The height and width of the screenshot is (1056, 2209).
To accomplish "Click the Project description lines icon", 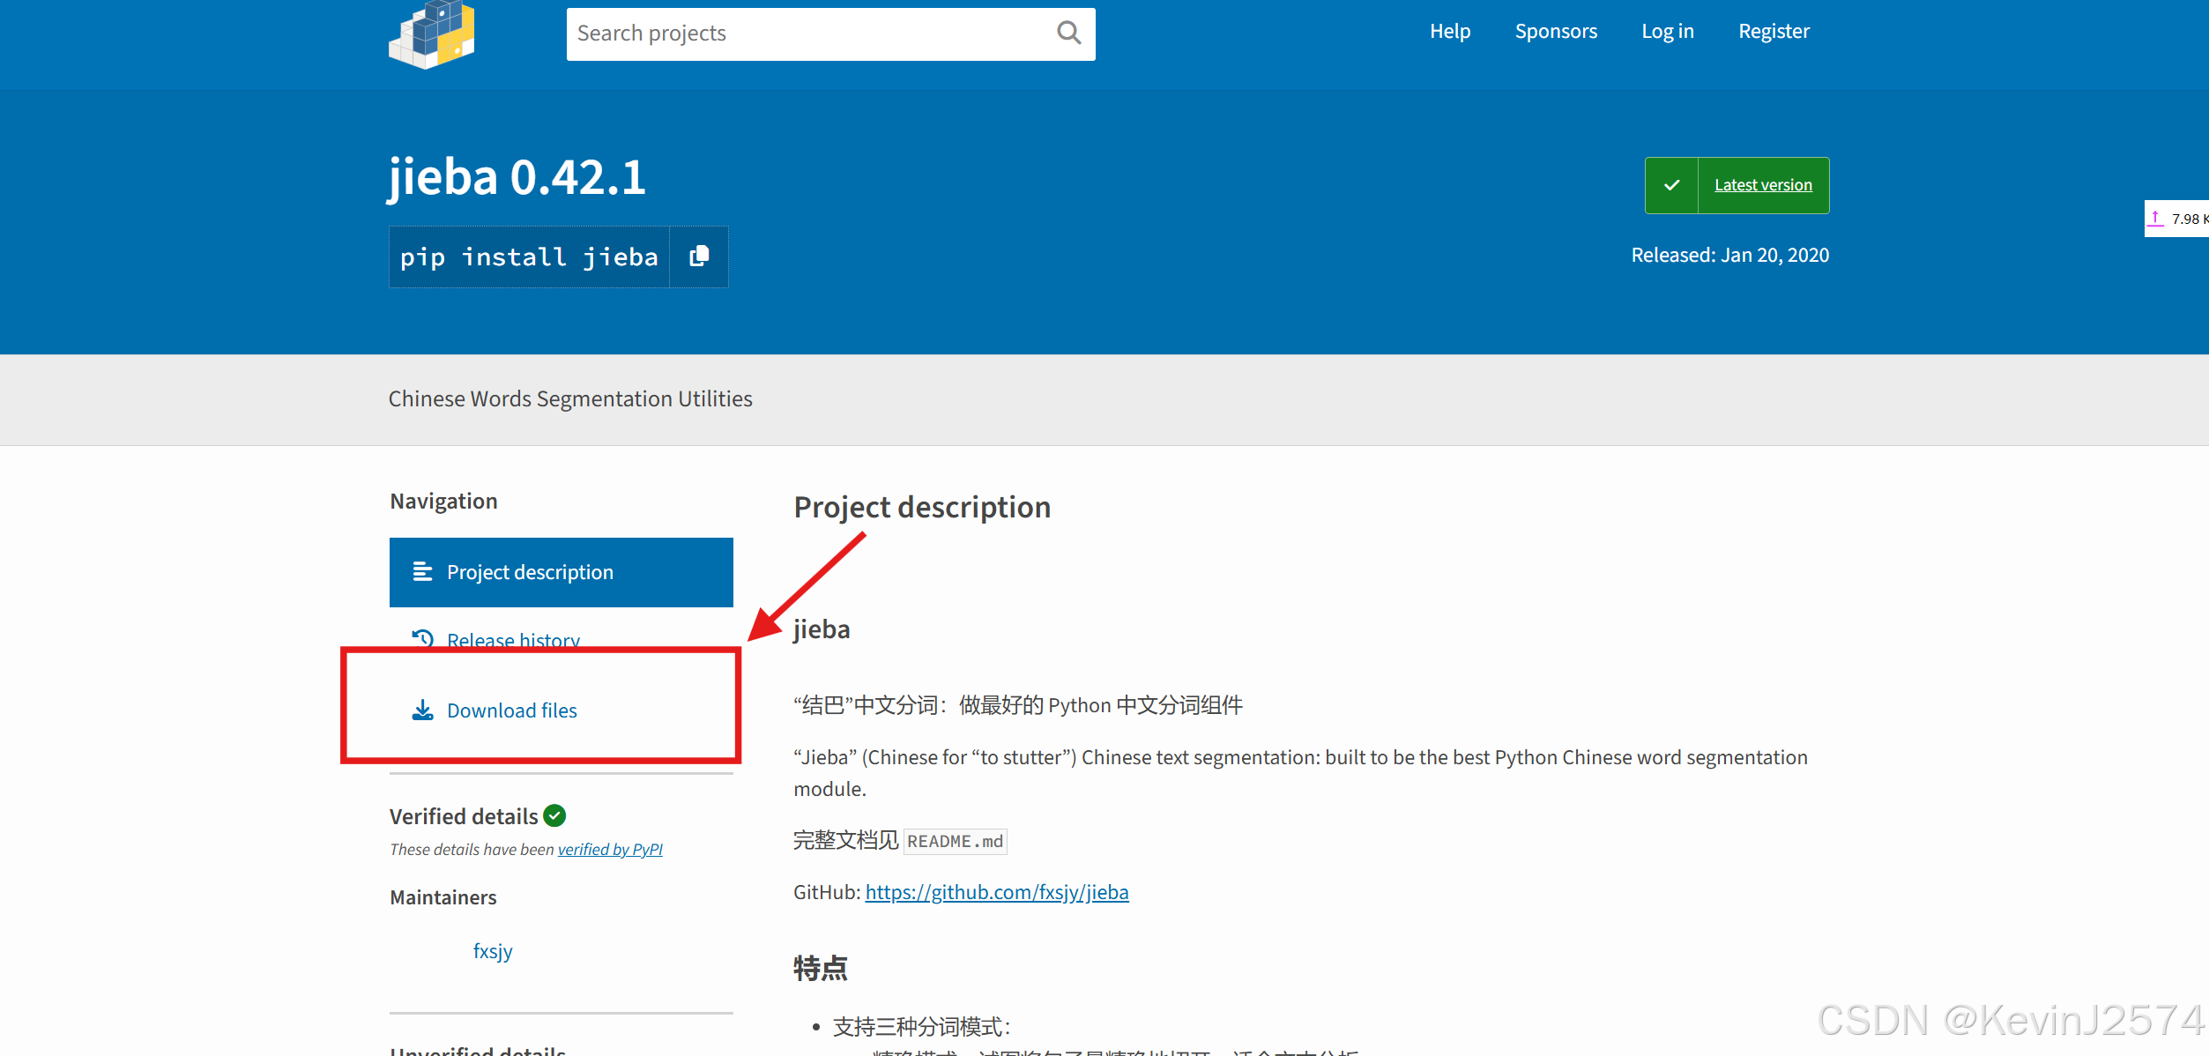I will tap(423, 572).
